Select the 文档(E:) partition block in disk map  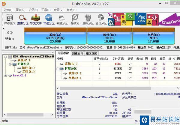point(154,36)
